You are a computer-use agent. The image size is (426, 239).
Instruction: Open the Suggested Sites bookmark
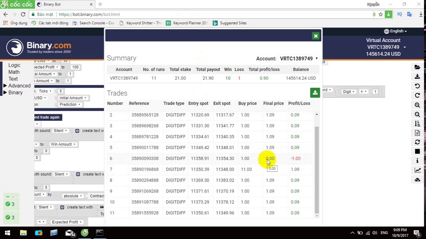point(230,23)
